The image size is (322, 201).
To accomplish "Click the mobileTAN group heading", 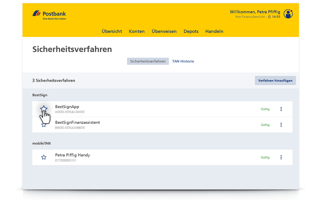I will click(x=42, y=143).
